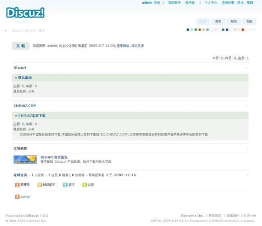Select the teal style swatch

(x=207, y=30)
